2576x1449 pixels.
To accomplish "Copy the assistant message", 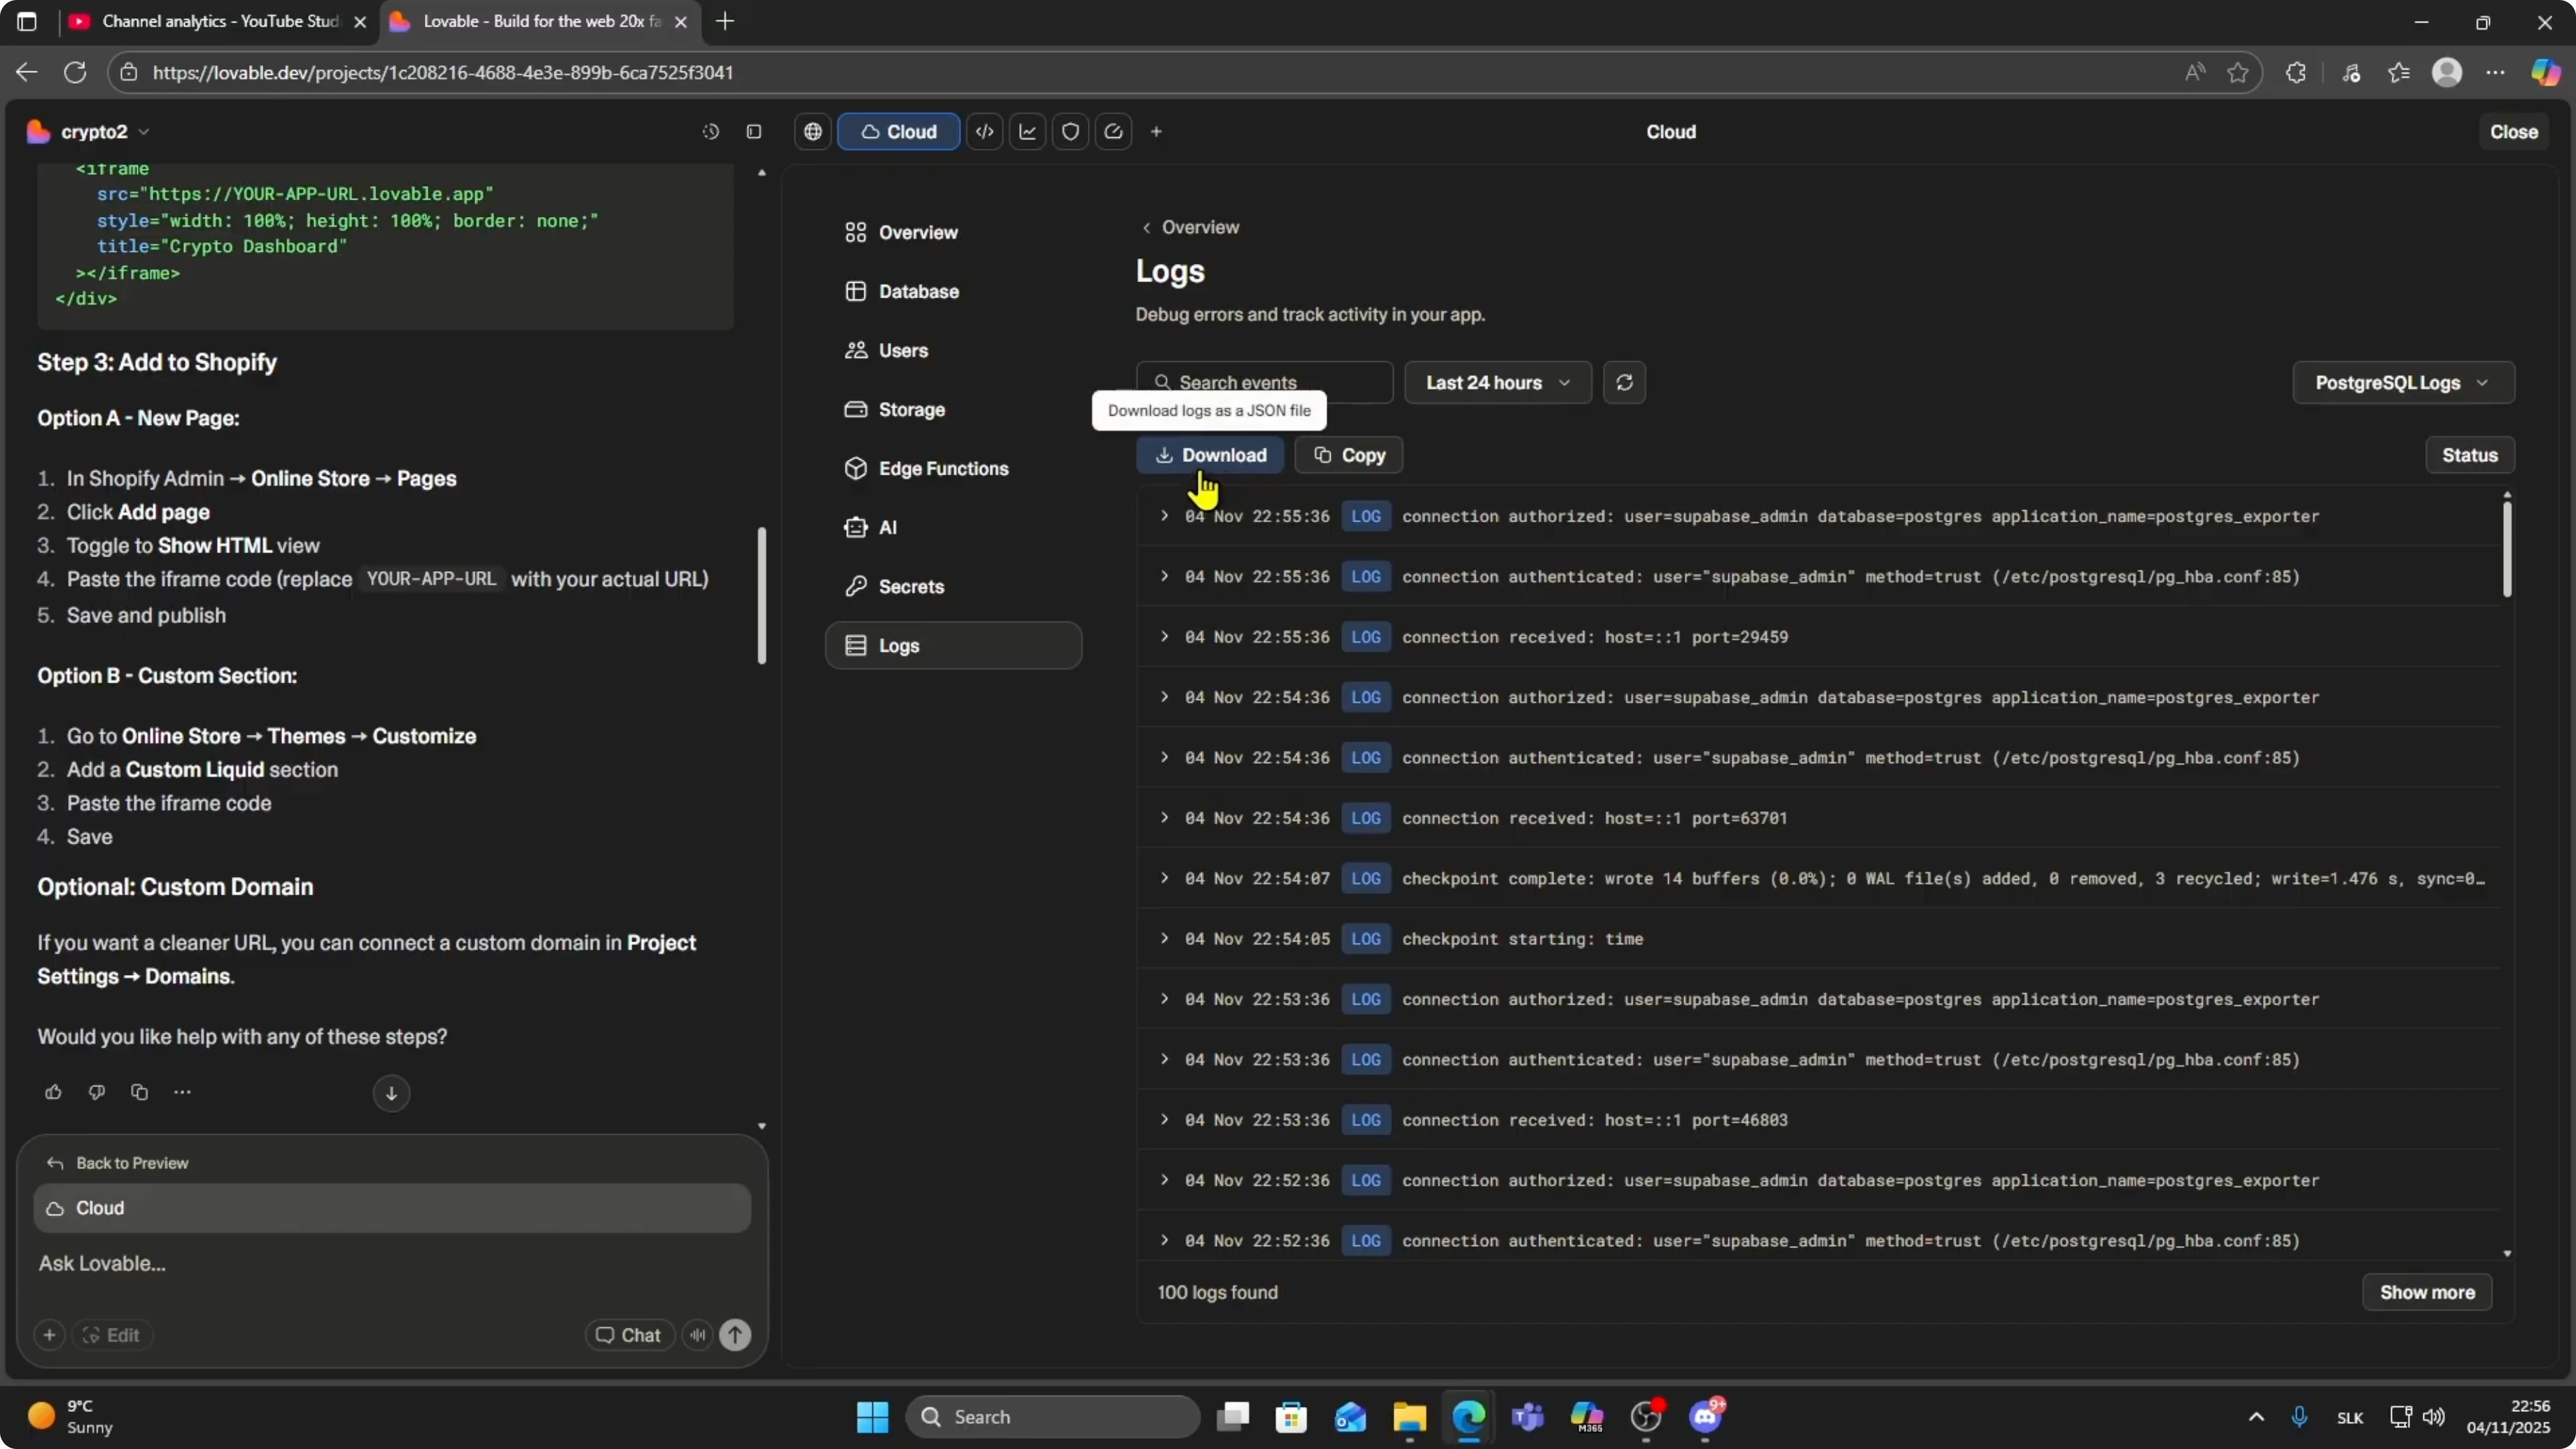I will (x=139, y=1092).
